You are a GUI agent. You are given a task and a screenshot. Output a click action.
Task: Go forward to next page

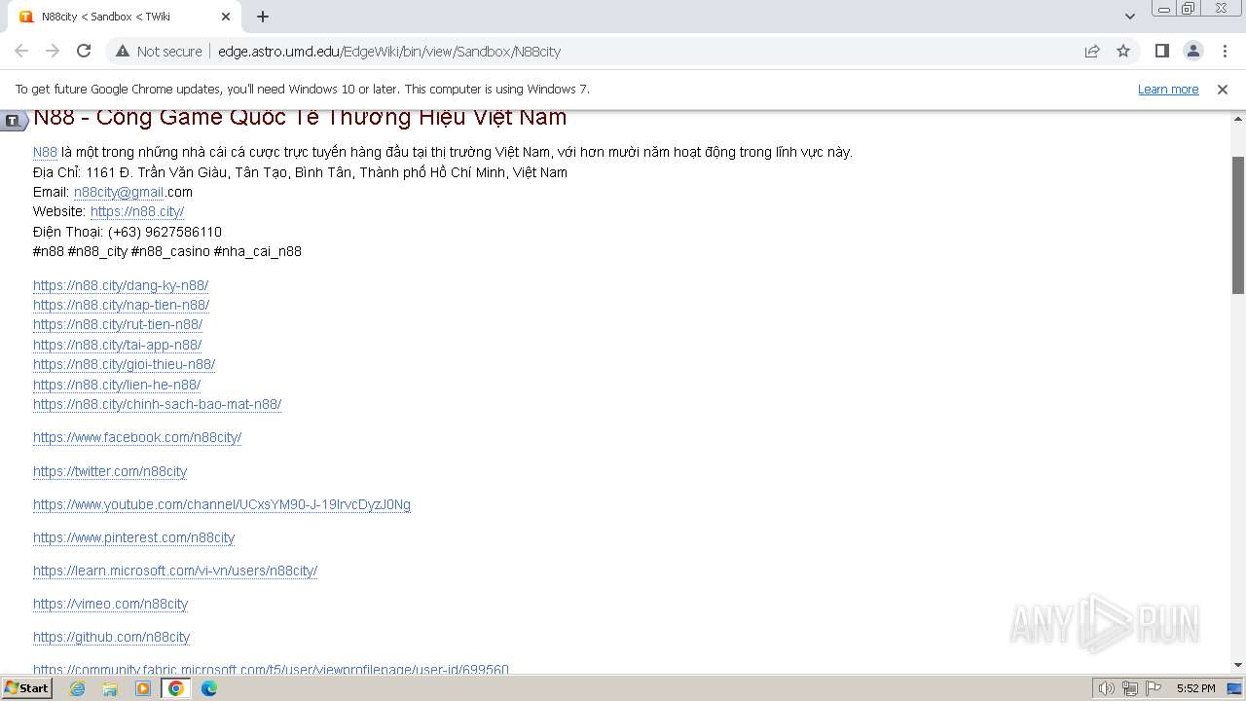coord(53,51)
